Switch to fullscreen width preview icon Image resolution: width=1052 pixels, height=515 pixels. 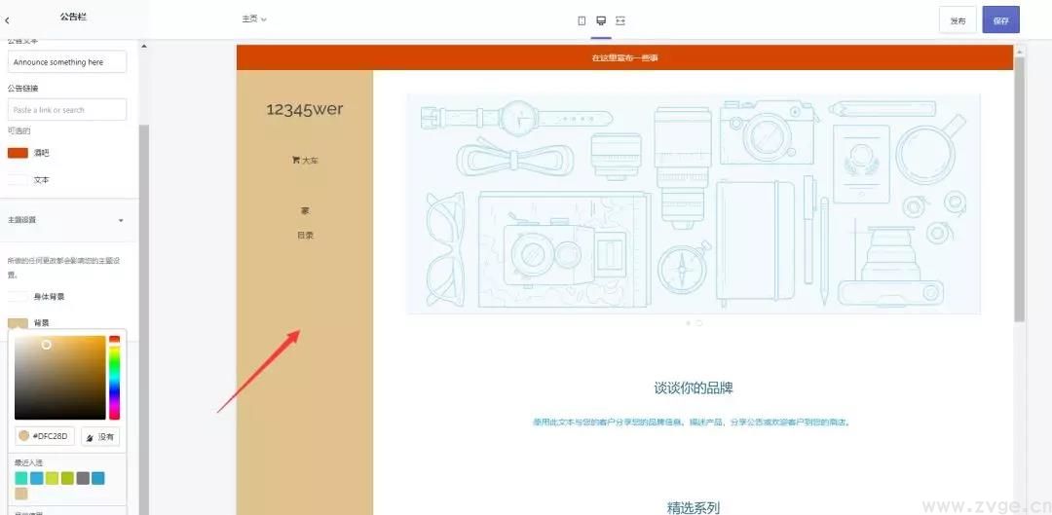tap(620, 20)
